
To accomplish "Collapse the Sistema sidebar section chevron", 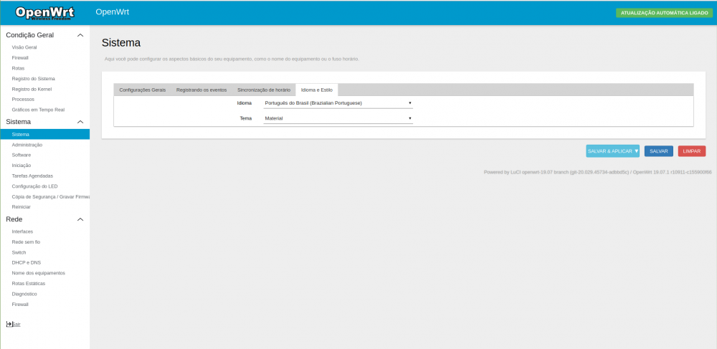I will pos(80,122).
